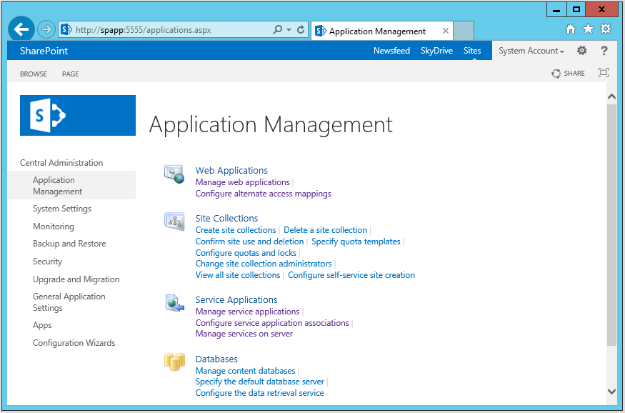
Task: Open Specify the default database server
Action: pos(259,382)
